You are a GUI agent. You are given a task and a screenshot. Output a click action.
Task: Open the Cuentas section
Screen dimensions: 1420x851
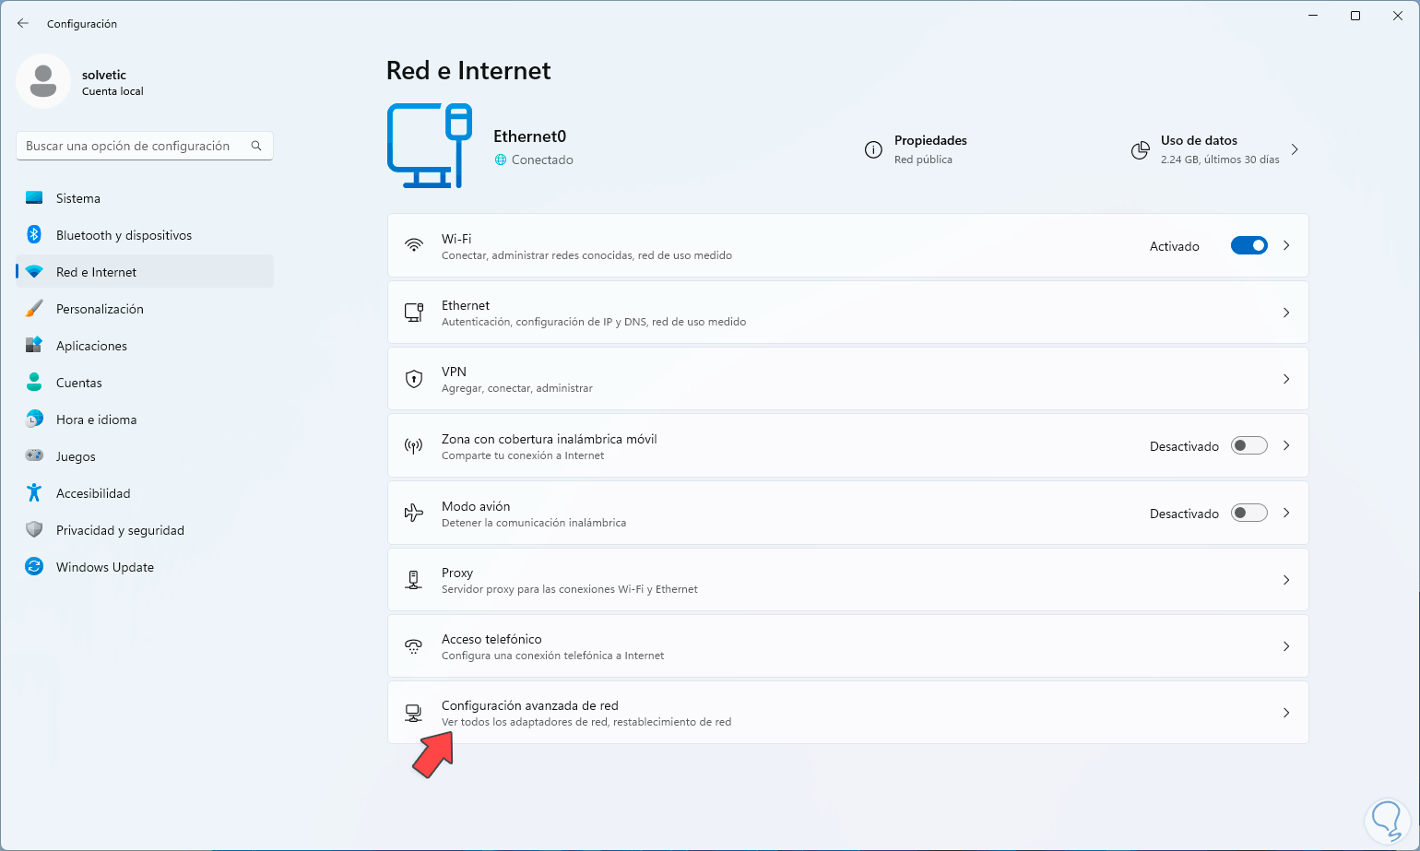tap(145, 383)
